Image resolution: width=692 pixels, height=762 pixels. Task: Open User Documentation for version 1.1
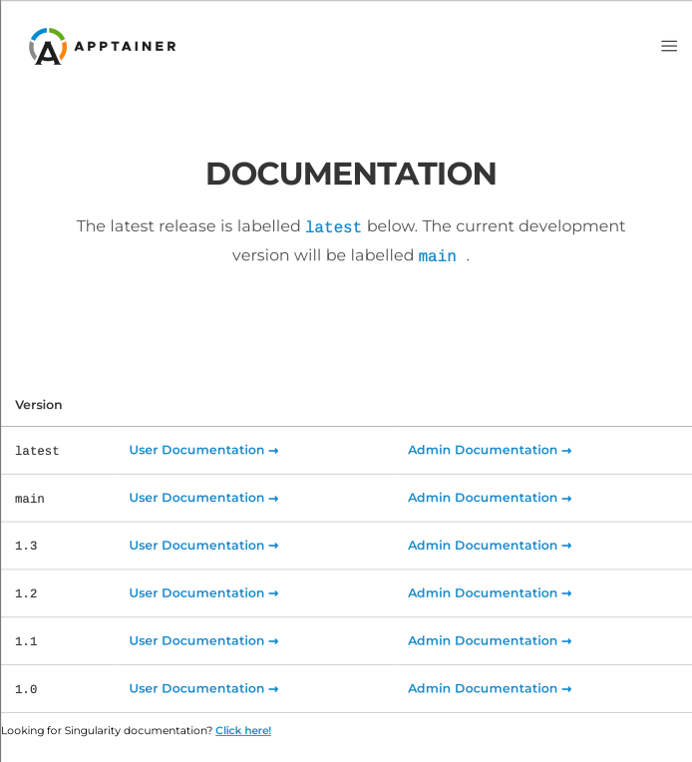[x=203, y=640]
